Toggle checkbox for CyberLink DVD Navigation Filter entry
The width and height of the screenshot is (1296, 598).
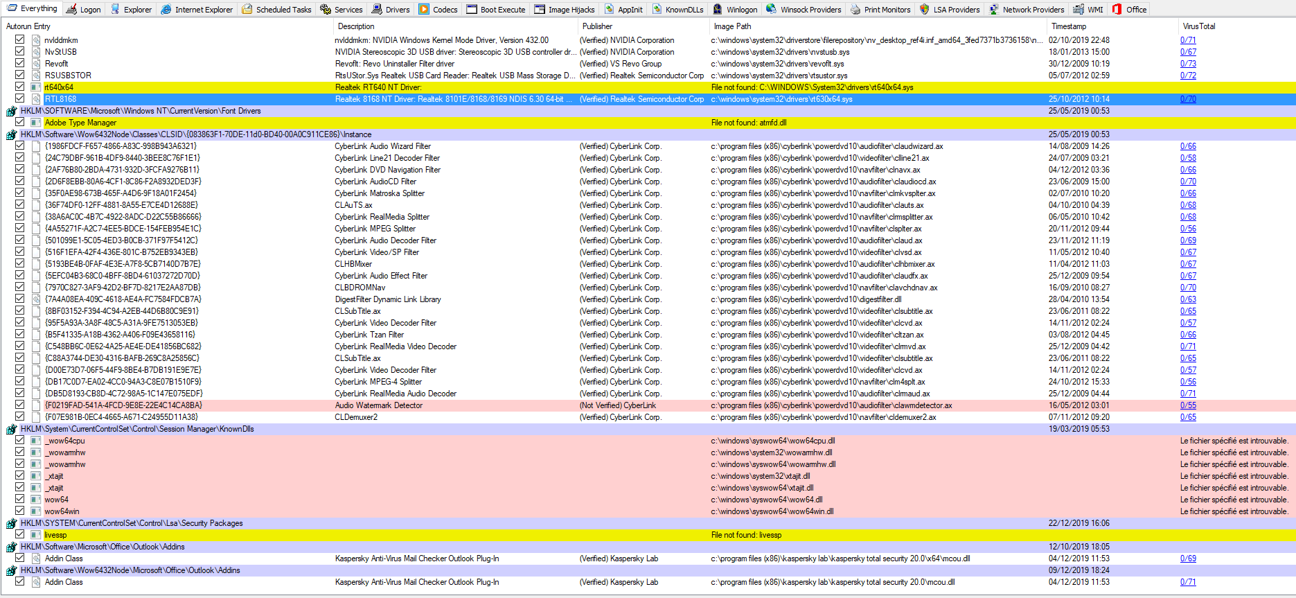coord(19,169)
